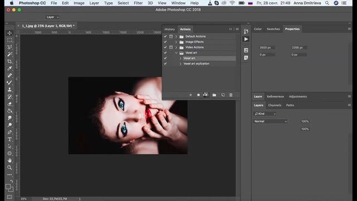Select the Eraser tool

coord(9,104)
